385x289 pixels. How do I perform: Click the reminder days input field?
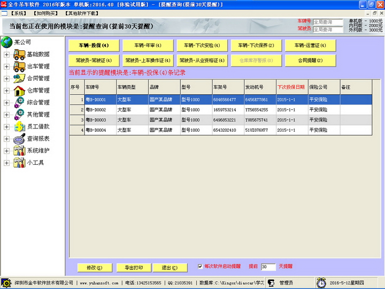268,267
